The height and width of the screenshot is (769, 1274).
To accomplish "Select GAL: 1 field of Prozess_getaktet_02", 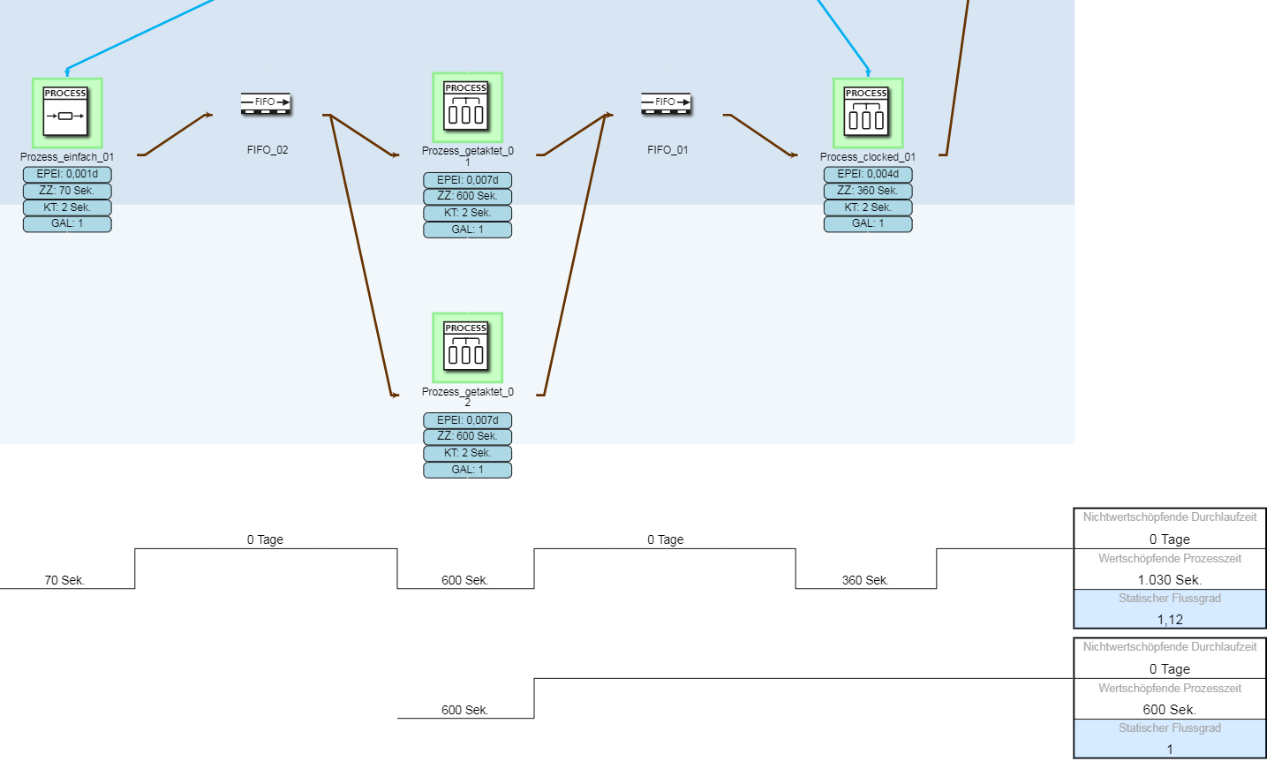I will [467, 470].
